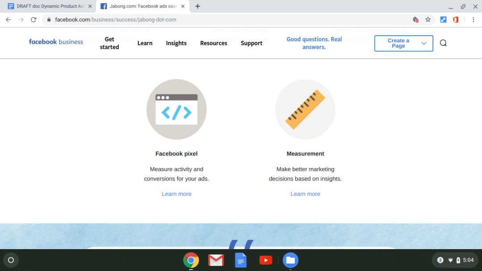This screenshot has width=482, height=271.
Task: Open YouTube app from the shelf
Action: (266, 260)
